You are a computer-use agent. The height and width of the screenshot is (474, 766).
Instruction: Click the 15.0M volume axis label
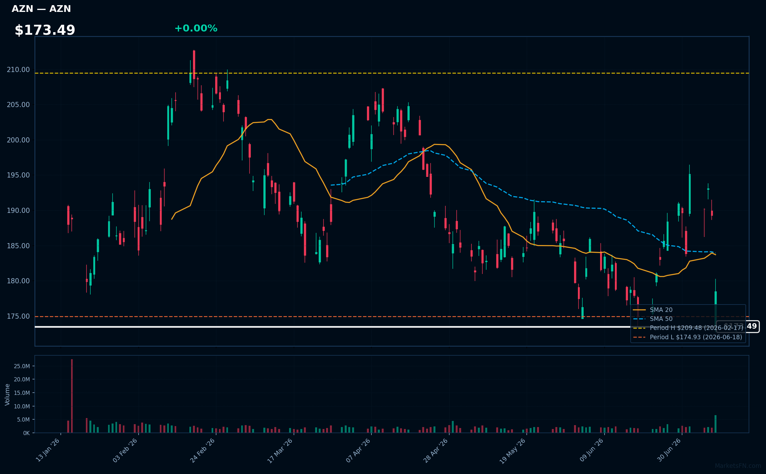(x=22, y=393)
